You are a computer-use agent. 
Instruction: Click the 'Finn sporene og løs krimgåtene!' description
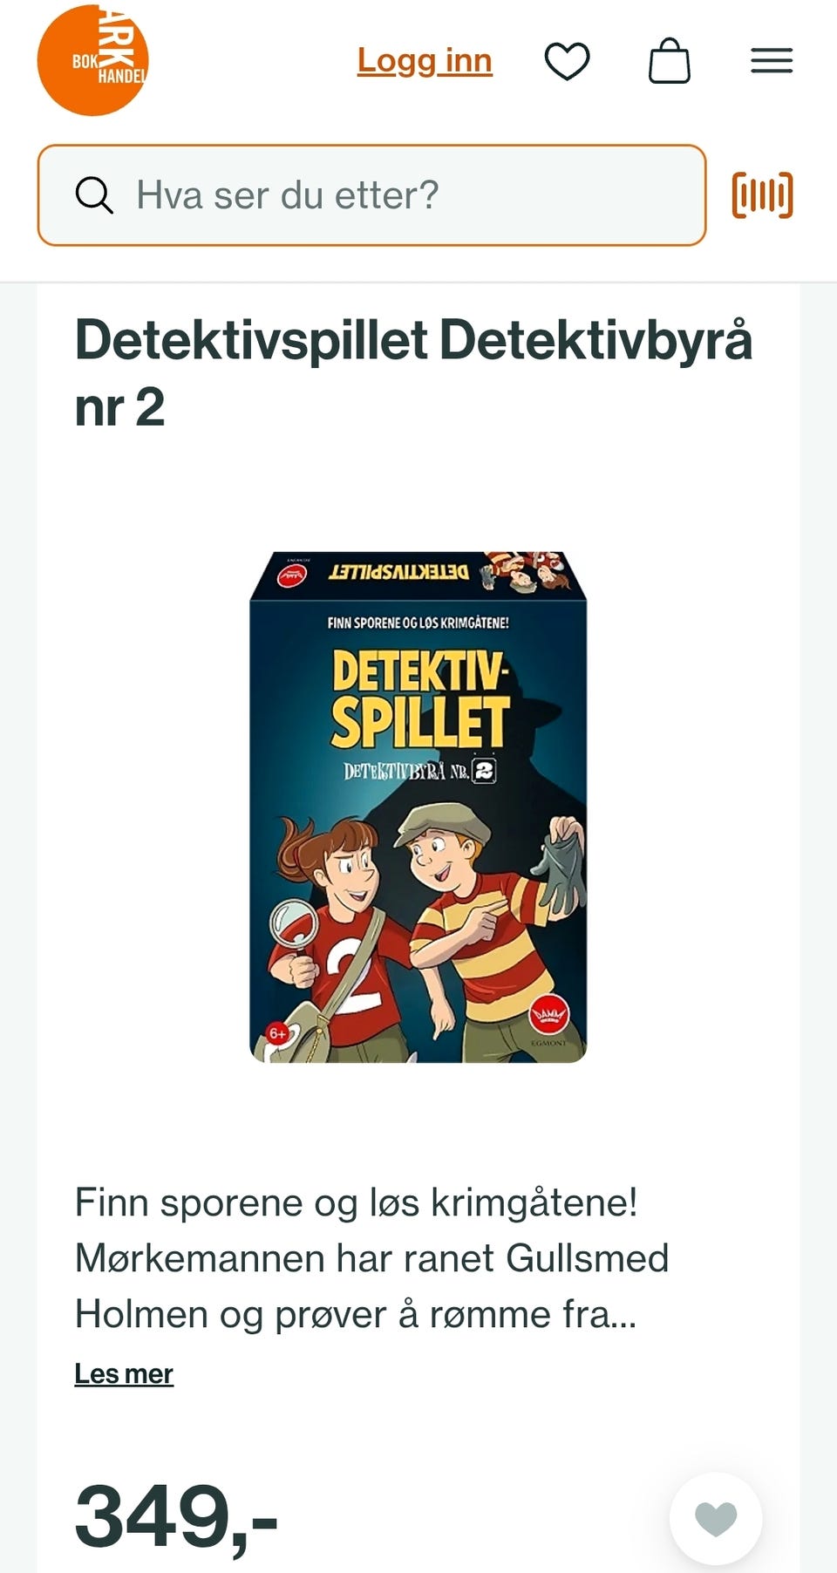pos(356,1202)
